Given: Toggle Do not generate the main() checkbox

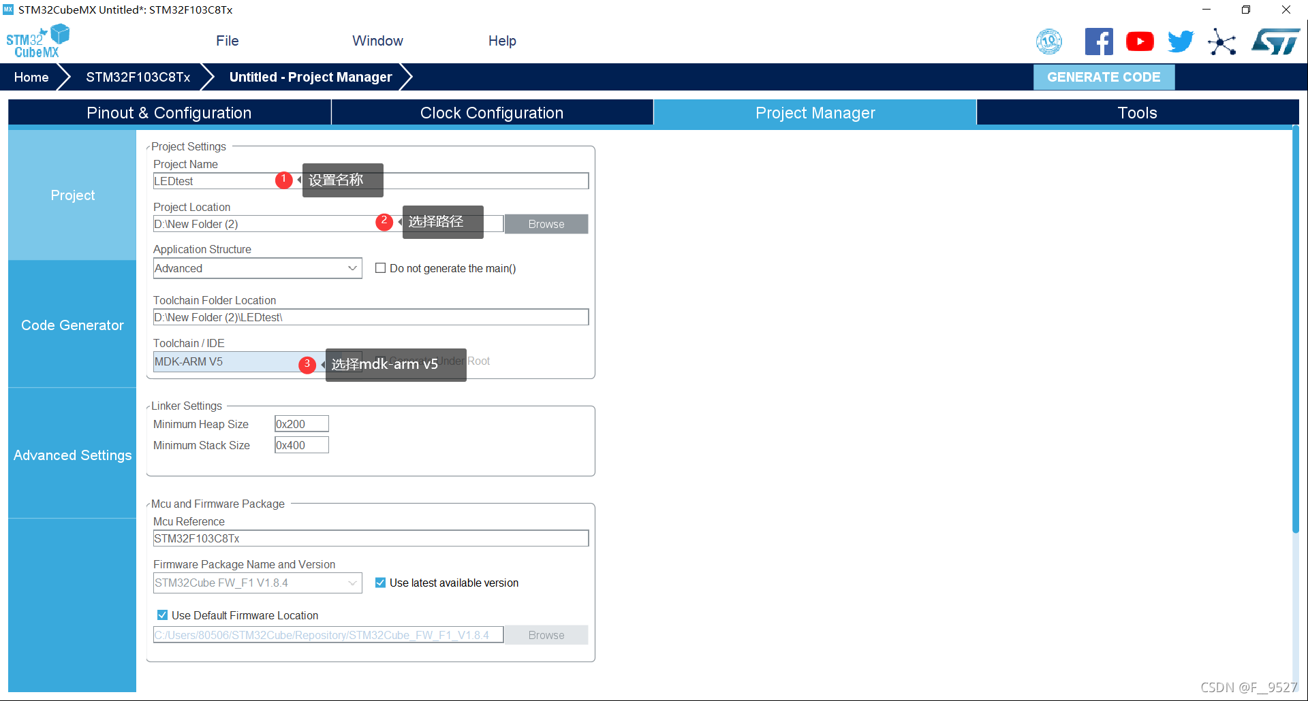Looking at the screenshot, I should coord(381,268).
